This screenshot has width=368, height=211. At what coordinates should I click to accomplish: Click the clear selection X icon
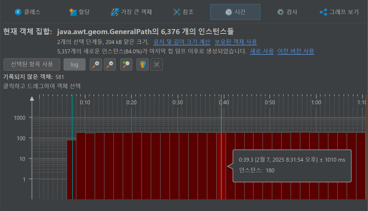pos(157,64)
